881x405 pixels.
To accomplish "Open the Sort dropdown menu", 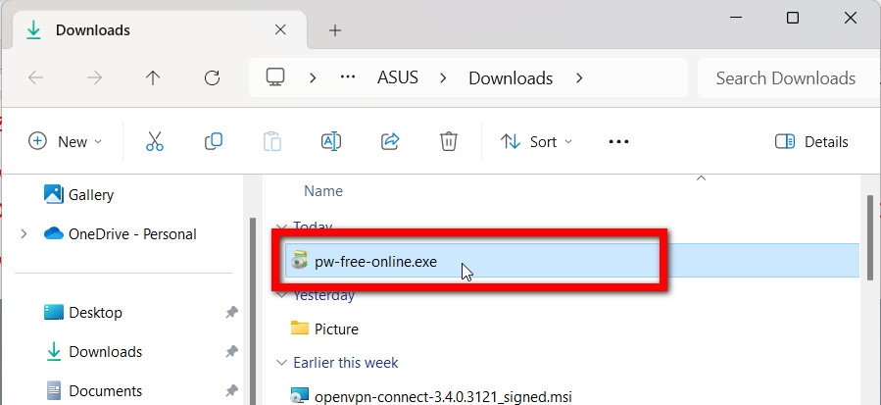I will (x=536, y=142).
